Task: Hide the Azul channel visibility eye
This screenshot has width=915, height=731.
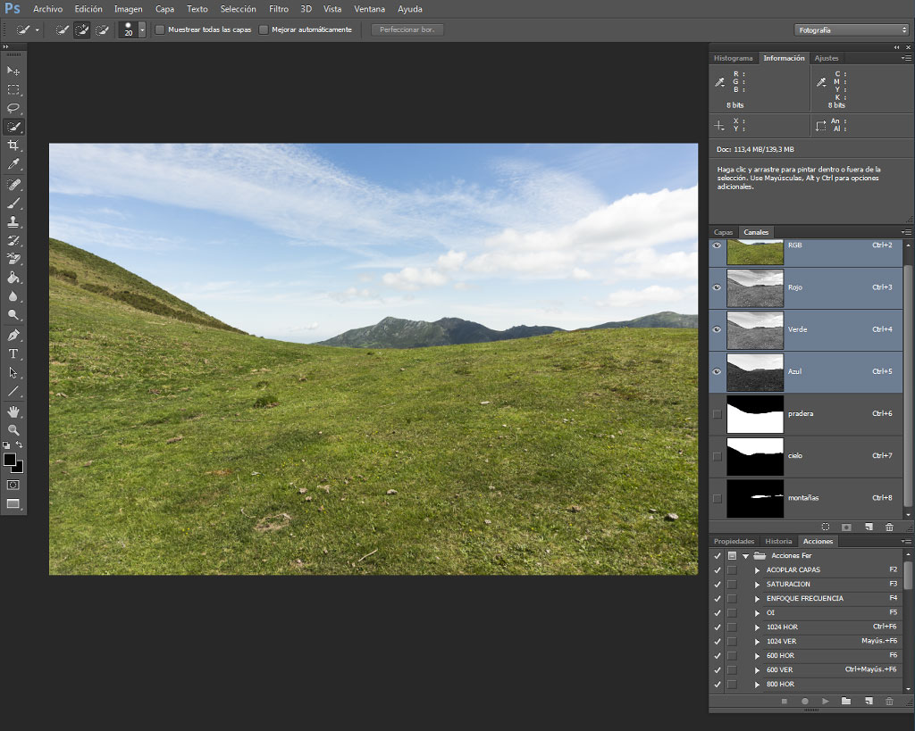Action: [718, 371]
